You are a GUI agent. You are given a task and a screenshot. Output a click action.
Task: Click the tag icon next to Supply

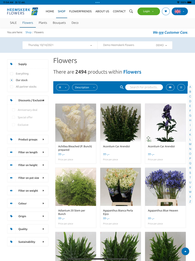click(x=11, y=64)
